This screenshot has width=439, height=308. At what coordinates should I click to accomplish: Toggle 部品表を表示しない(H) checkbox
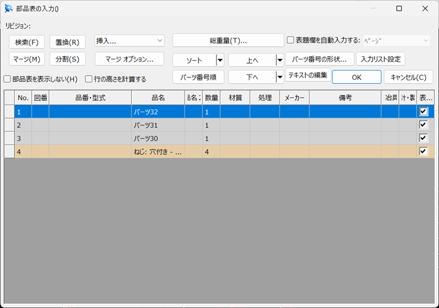pos(7,79)
